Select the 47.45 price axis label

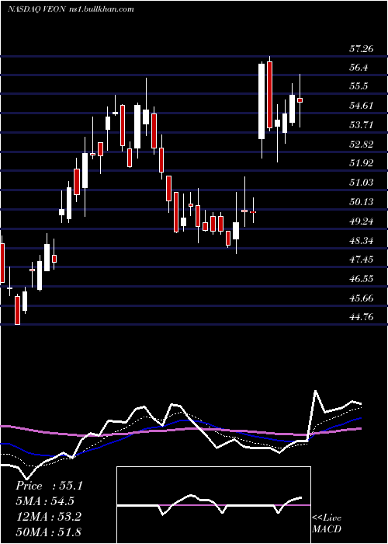pyautogui.click(x=362, y=260)
